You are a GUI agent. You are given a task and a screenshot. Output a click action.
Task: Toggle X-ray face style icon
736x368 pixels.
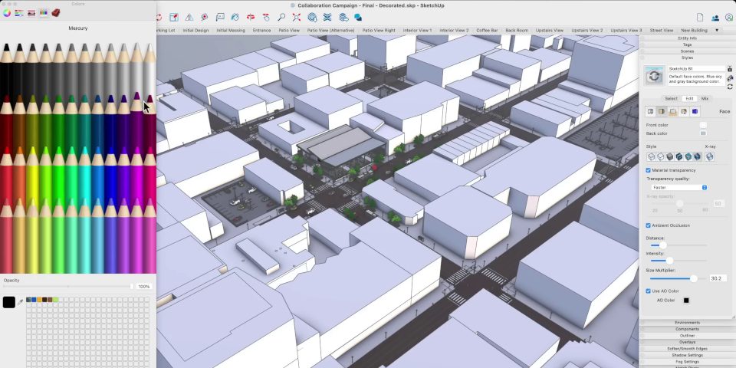[x=710, y=157]
